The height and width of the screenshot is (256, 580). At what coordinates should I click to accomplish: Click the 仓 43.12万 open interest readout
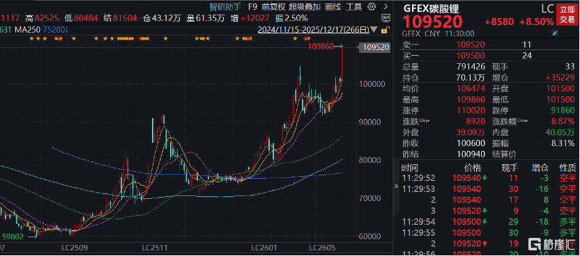tap(162, 18)
